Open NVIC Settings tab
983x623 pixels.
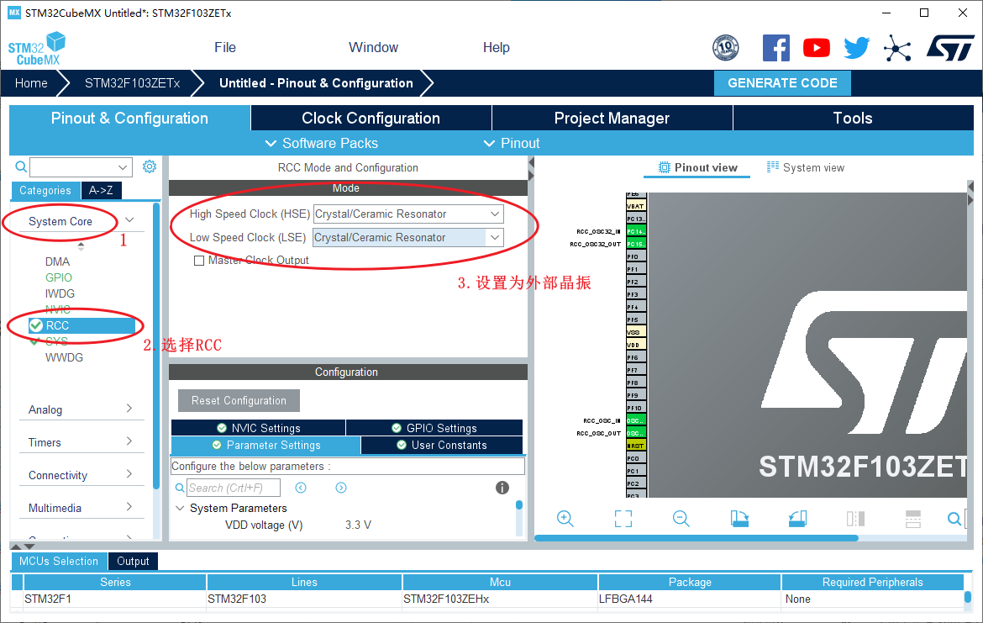(x=258, y=428)
